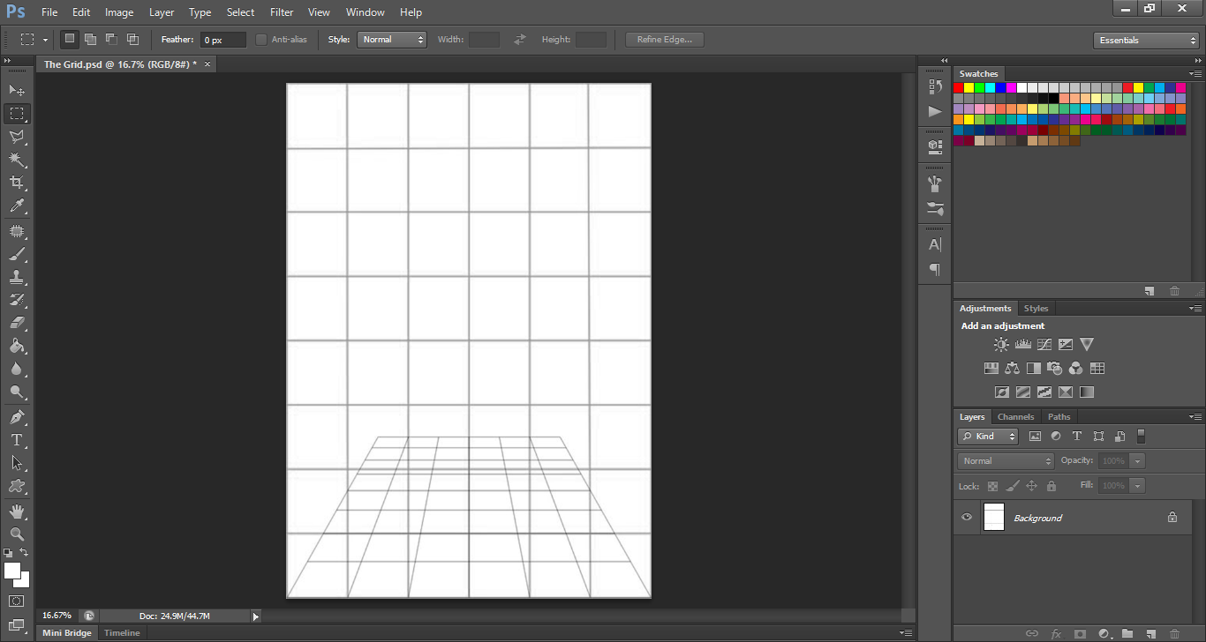Hide the Background layer using eye icon
1206x642 pixels.
click(x=967, y=518)
